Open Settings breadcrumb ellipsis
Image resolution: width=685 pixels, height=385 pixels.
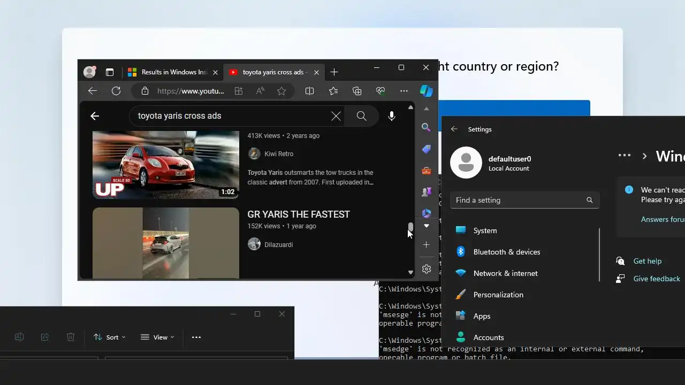pos(625,155)
